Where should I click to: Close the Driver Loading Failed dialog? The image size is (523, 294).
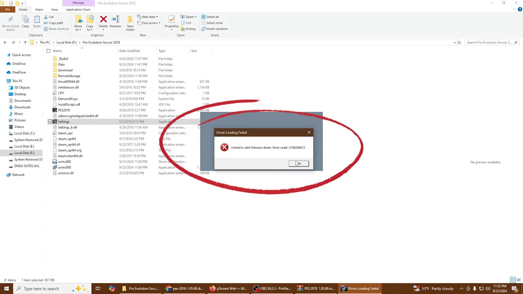pos(309,132)
